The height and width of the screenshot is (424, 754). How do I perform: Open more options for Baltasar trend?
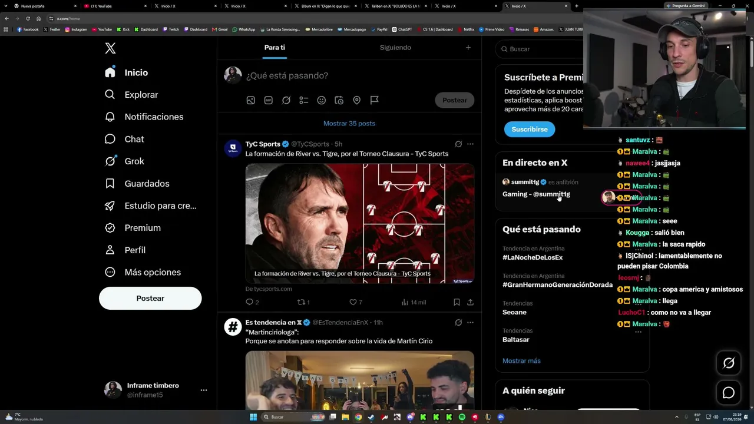(638, 332)
